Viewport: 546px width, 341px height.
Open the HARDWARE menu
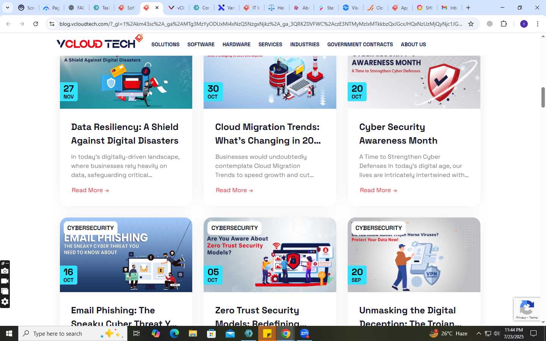pos(236,44)
